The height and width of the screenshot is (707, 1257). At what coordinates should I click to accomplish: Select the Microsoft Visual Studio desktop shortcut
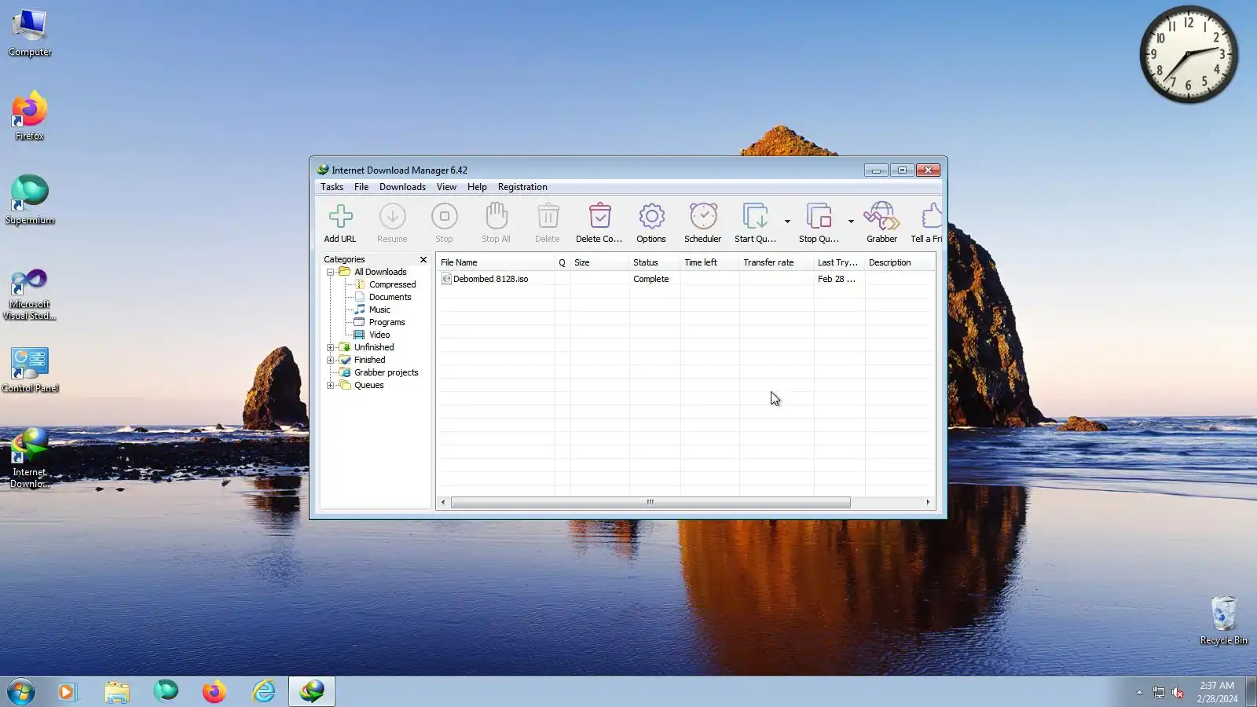click(x=30, y=295)
